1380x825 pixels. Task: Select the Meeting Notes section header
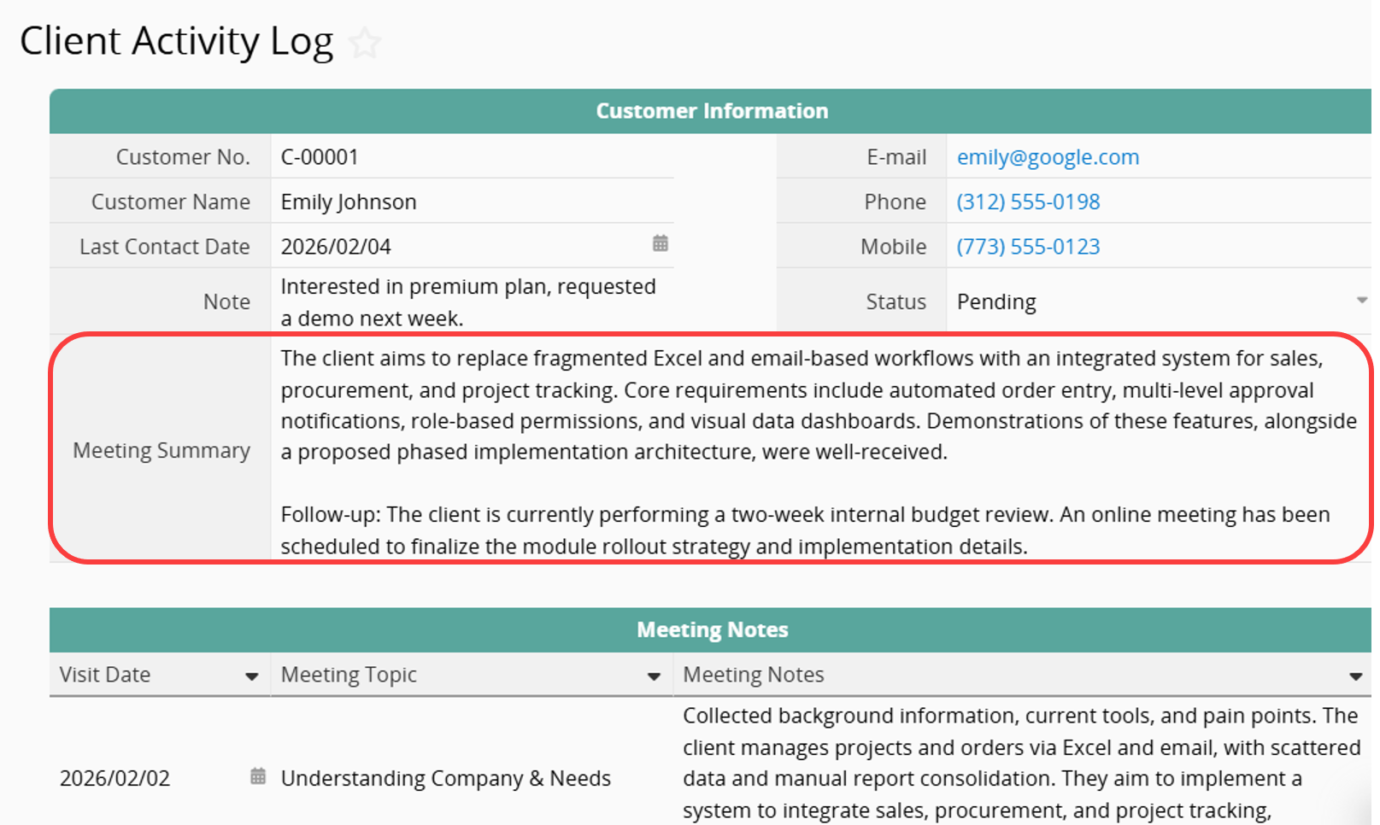711,630
